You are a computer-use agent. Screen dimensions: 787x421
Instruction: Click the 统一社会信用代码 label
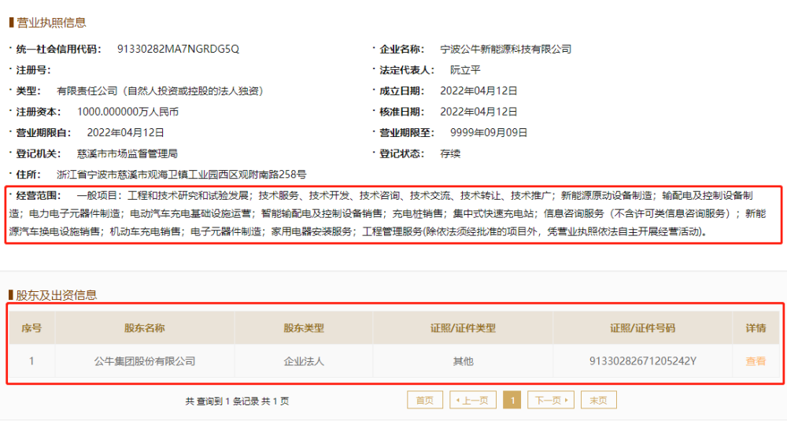click(58, 49)
